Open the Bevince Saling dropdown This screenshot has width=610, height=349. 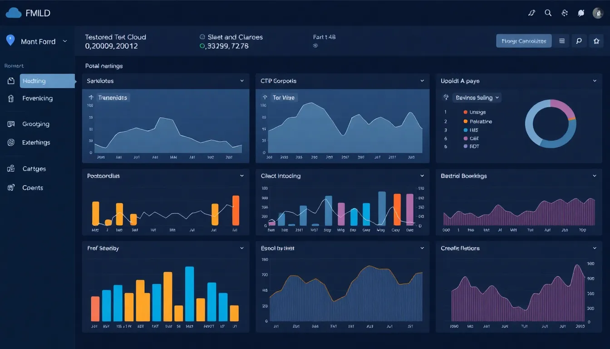(476, 97)
